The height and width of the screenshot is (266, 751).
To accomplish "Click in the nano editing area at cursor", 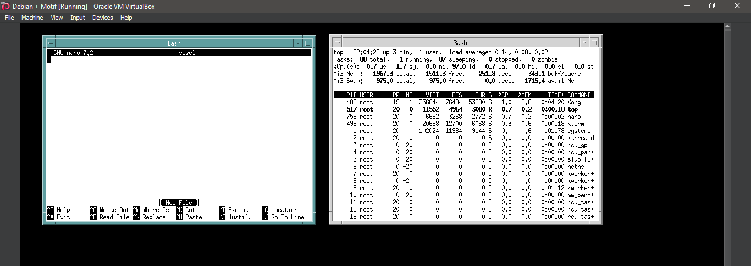I will [x=49, y=60].
